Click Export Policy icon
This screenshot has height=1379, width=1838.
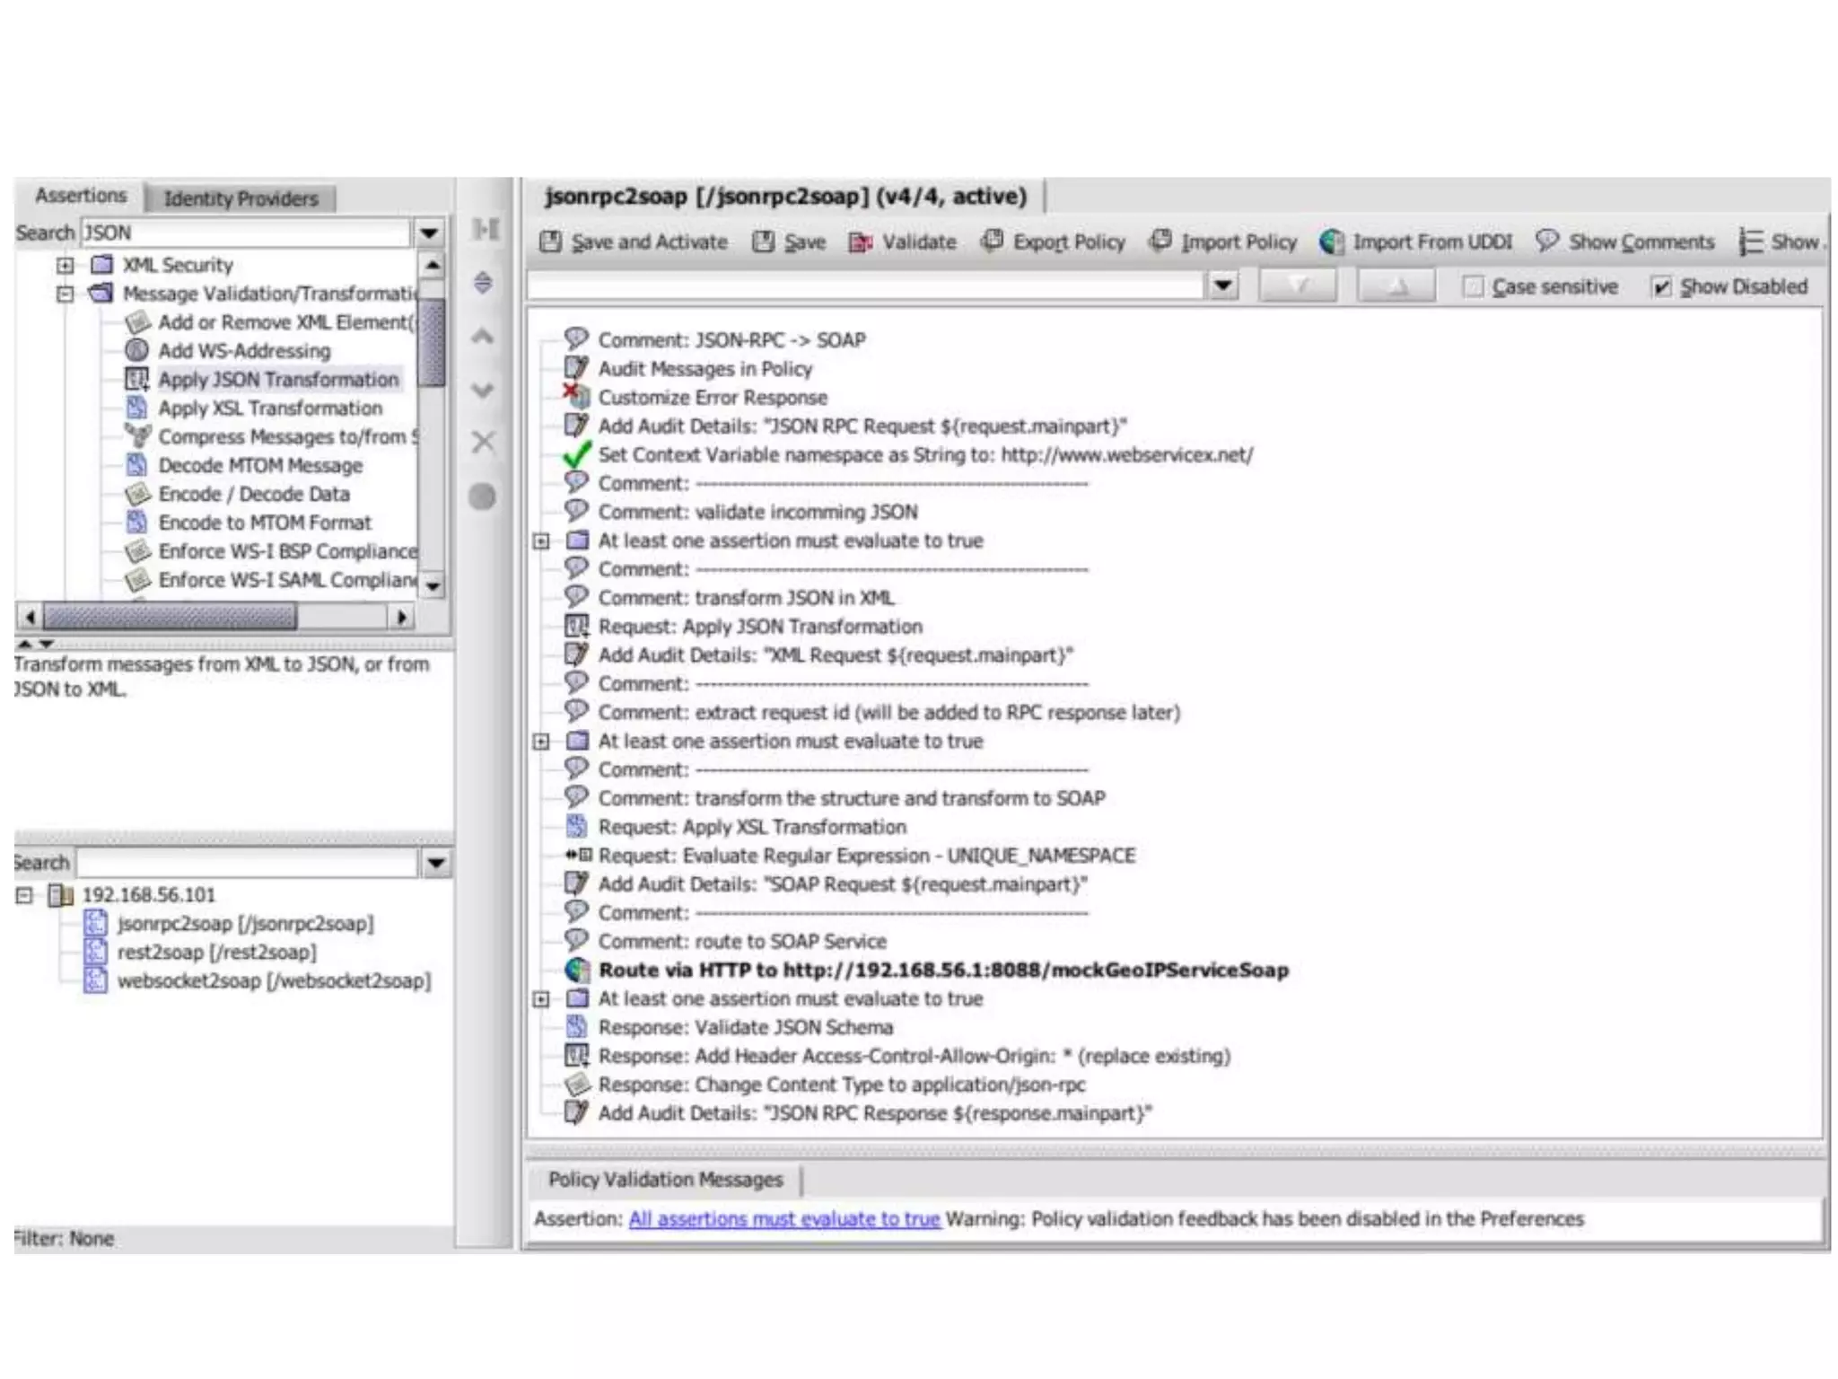point(992,241)
